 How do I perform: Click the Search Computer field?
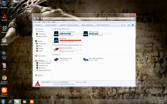(x=121, y=18)
